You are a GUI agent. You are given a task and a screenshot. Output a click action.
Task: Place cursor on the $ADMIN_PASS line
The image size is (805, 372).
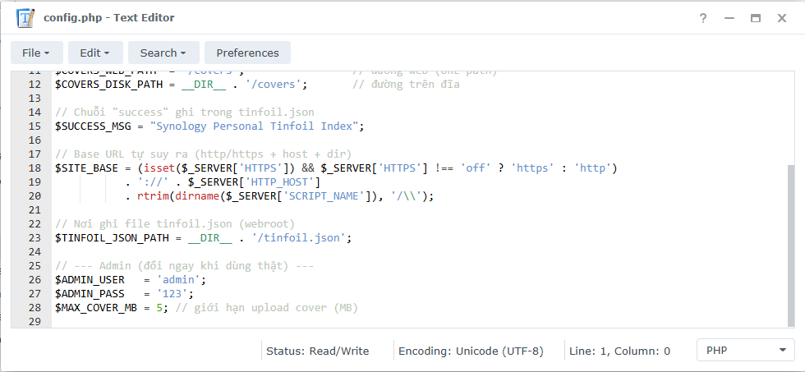(123, 294)
